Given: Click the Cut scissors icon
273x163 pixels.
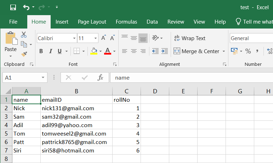Looking at the screenshot, I should 24,35.
